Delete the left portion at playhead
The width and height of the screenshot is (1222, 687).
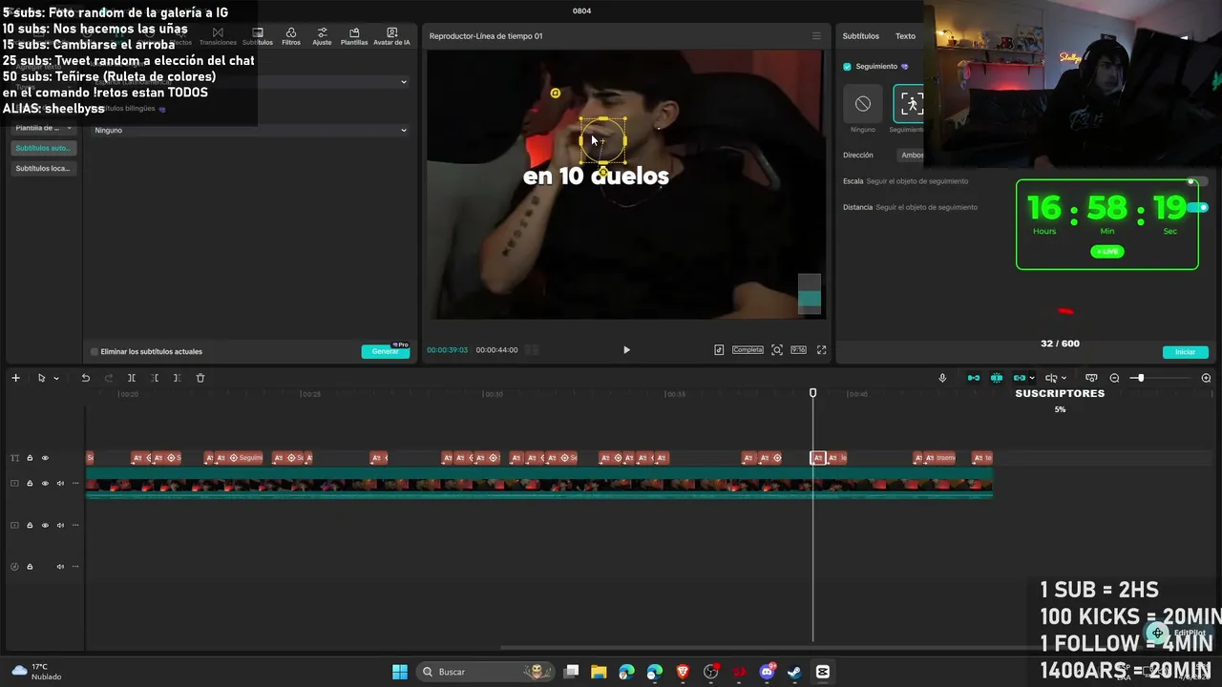156,378
